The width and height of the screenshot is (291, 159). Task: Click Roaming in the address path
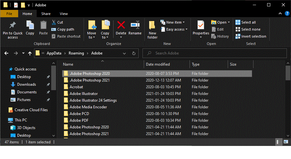coord(76,53)
